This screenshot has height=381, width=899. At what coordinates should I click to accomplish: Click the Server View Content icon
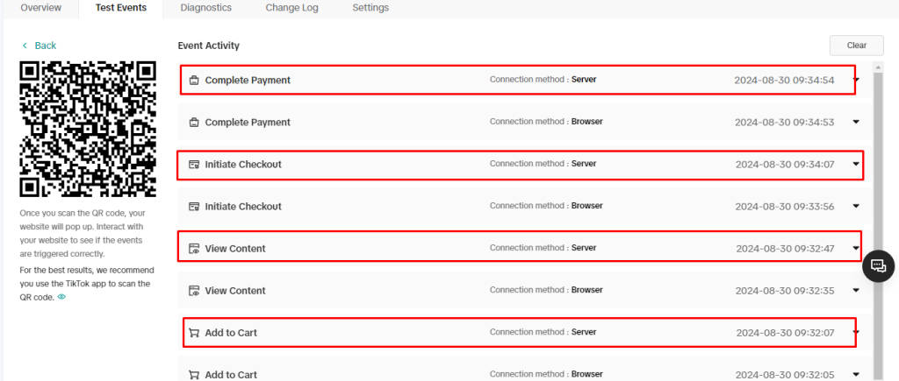(x=194, y=249)
